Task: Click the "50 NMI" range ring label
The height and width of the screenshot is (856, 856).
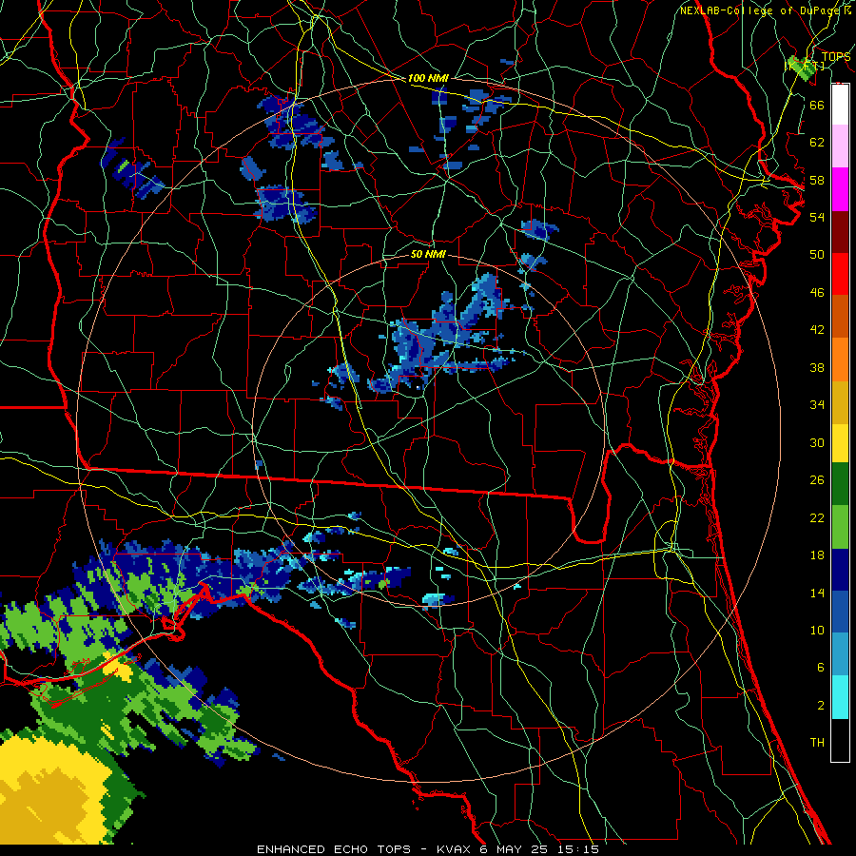Action: tap(429, 254)
